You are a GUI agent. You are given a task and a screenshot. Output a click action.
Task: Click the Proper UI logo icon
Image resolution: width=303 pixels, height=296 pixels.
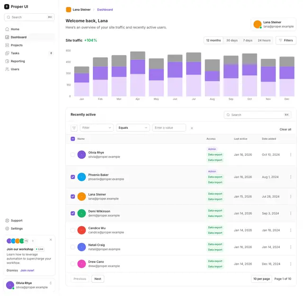point(7,7)
